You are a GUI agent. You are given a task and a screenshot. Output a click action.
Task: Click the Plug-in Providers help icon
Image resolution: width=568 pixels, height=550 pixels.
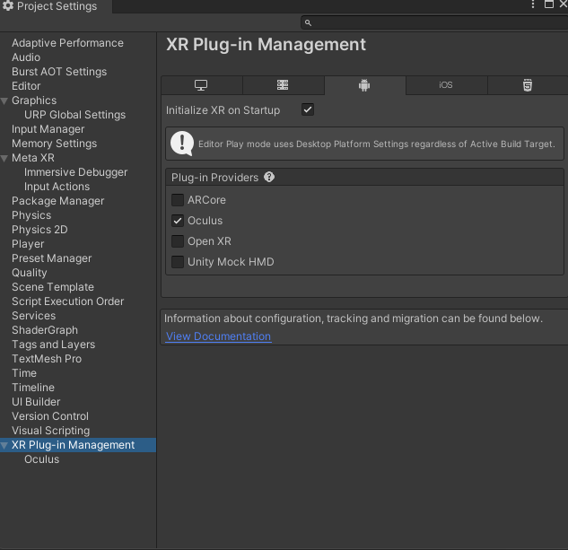pyautogui.click(x=269, y=178)
